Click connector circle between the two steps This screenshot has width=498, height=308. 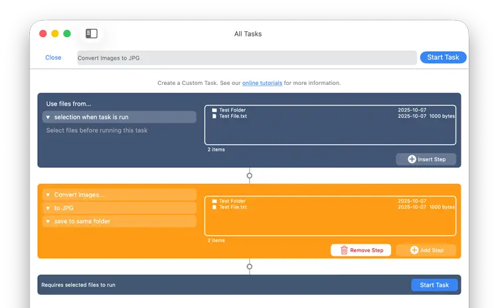(250, 177)
